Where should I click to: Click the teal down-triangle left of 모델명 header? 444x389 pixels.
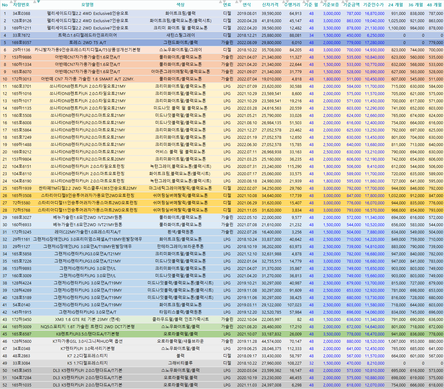pos(38,2)
